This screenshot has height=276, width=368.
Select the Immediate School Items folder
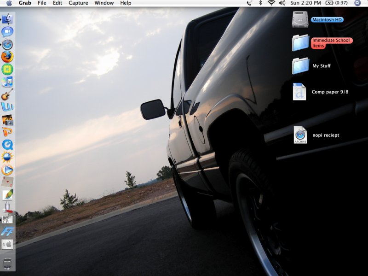tap(300, 43)
